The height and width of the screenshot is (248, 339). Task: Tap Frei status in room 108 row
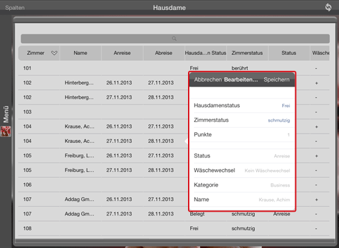194,228
